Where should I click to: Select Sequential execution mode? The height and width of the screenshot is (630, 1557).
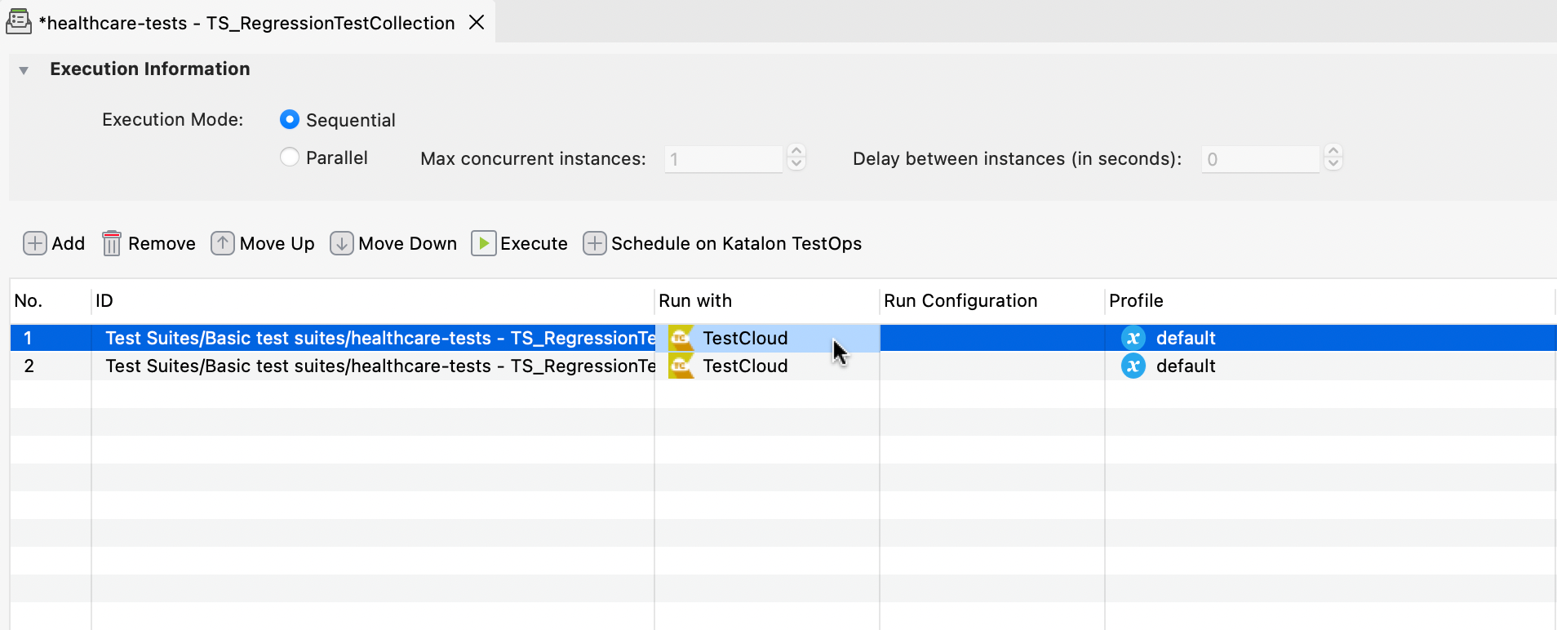pos(290,120)
